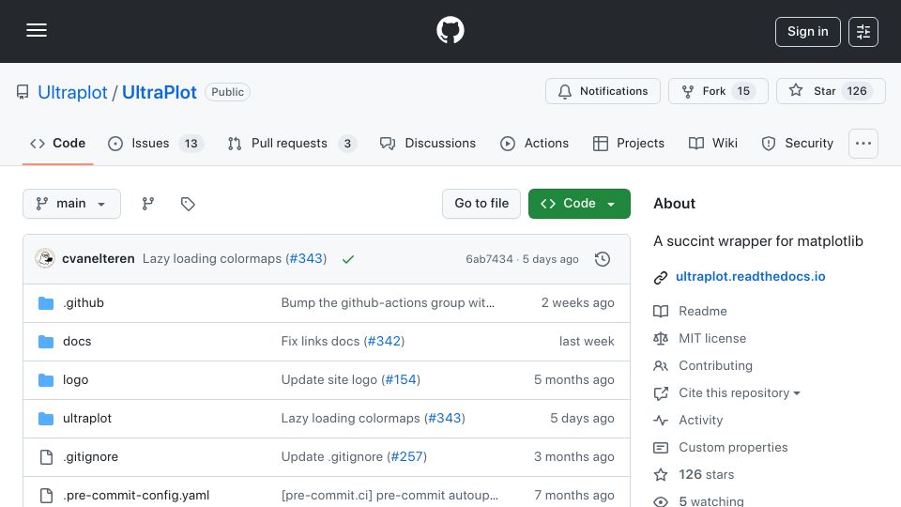Viewport: 901px width, 507px height.
Task: Open pull request #154 link
Action: pyautogui.click(x=401, y=380)
